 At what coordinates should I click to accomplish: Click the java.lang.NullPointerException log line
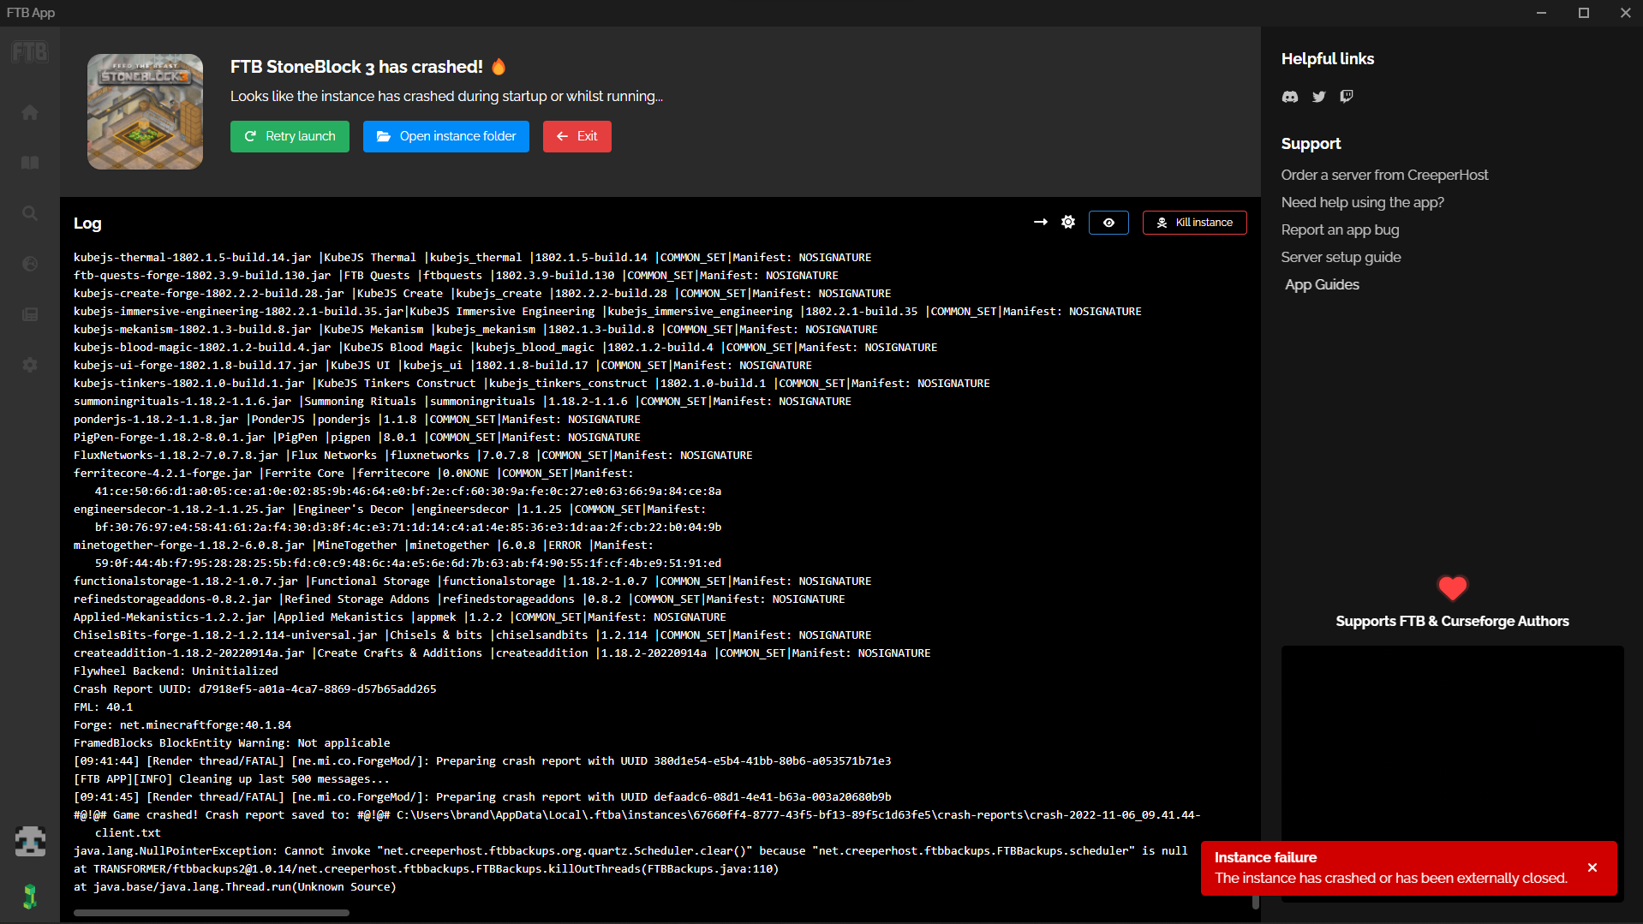[x=630, y=850]
